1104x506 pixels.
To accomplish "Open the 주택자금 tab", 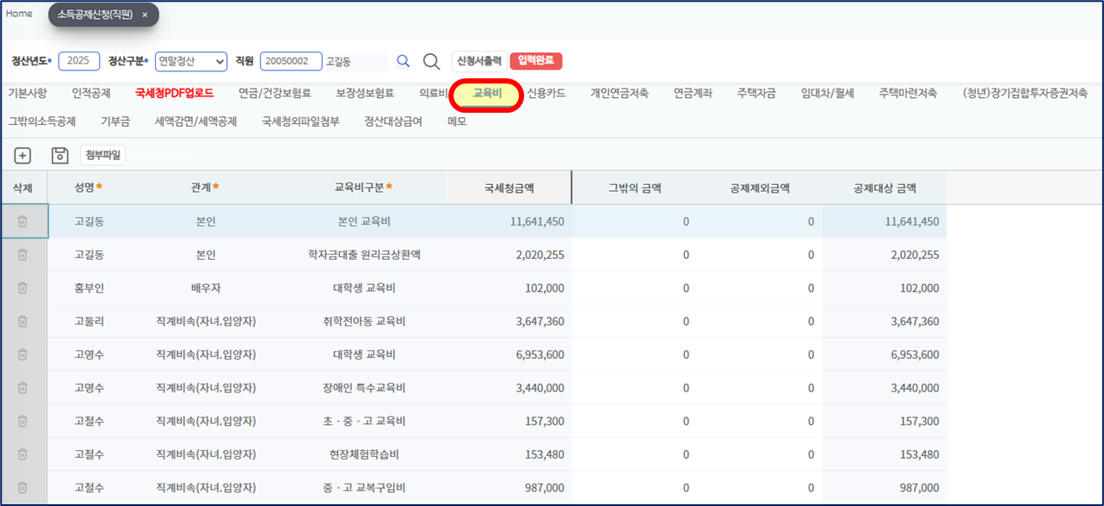I will point(756,93).
